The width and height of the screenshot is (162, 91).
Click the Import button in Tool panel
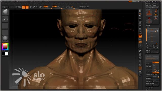(149, 4)
